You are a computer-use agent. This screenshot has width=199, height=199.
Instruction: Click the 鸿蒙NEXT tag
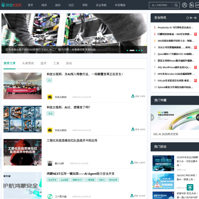click(x=77, y=180)
